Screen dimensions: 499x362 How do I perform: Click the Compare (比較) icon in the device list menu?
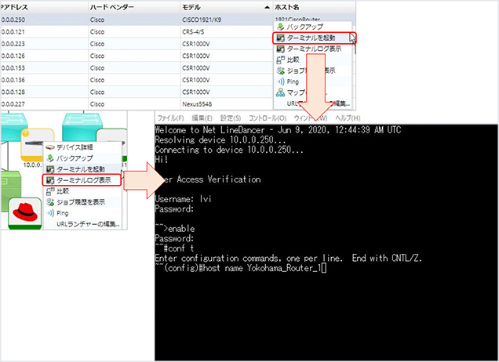pos(280,60)
